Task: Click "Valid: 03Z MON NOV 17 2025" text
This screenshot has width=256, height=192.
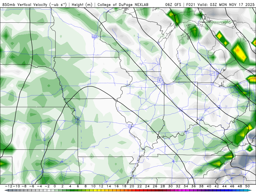Action: (226, 4)
